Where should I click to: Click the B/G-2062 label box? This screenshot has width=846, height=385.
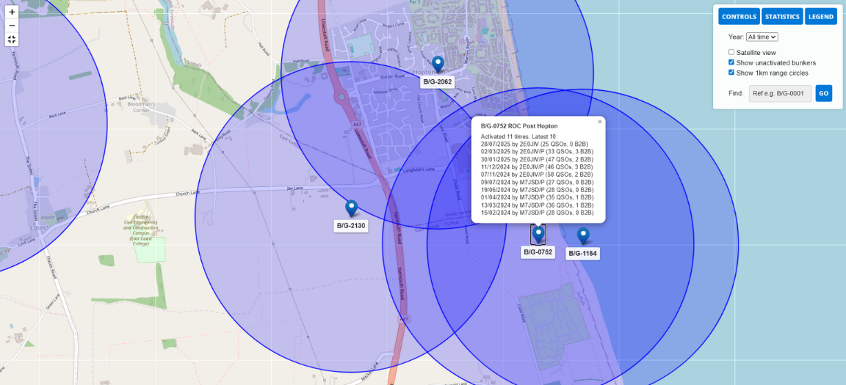[x=436, y=82]
